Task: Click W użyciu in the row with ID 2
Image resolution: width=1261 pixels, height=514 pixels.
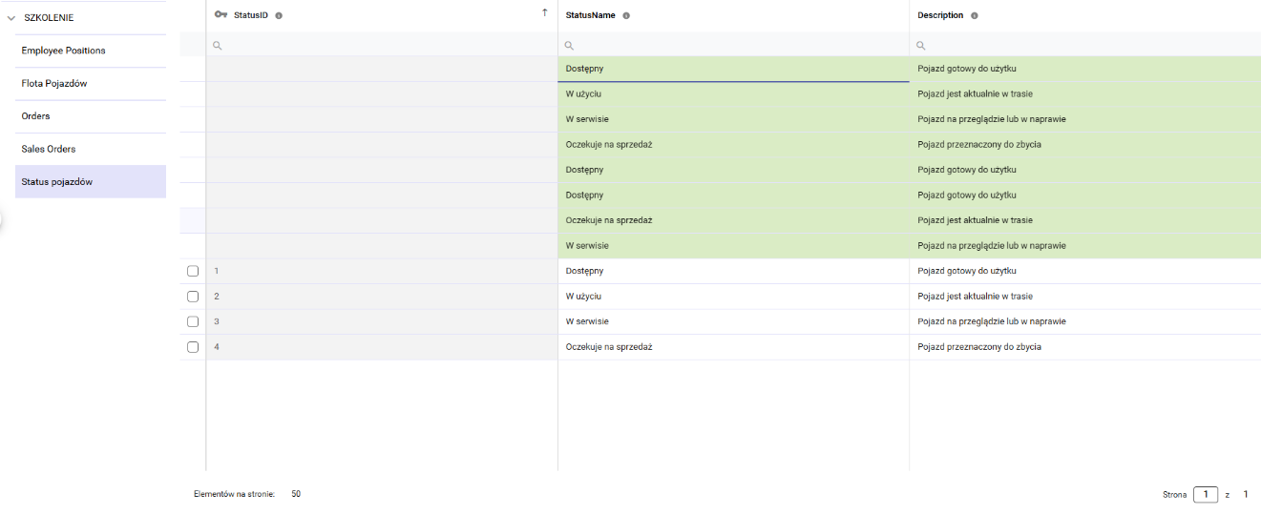Action: pos(583,297)
